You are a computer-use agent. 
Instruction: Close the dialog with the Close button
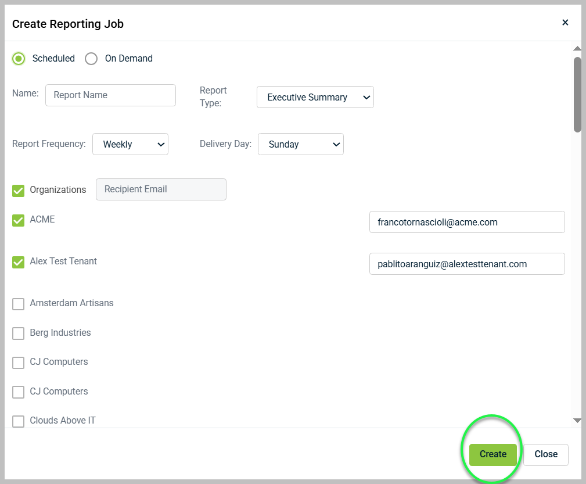(x=545, y=454)
